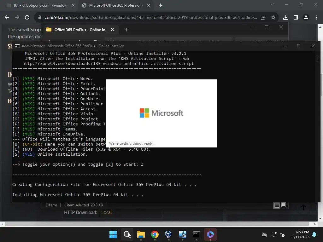This screenshot has width=323, height=242.
Task: Switch Explorer to details view
Action: (x=277, y=205)
